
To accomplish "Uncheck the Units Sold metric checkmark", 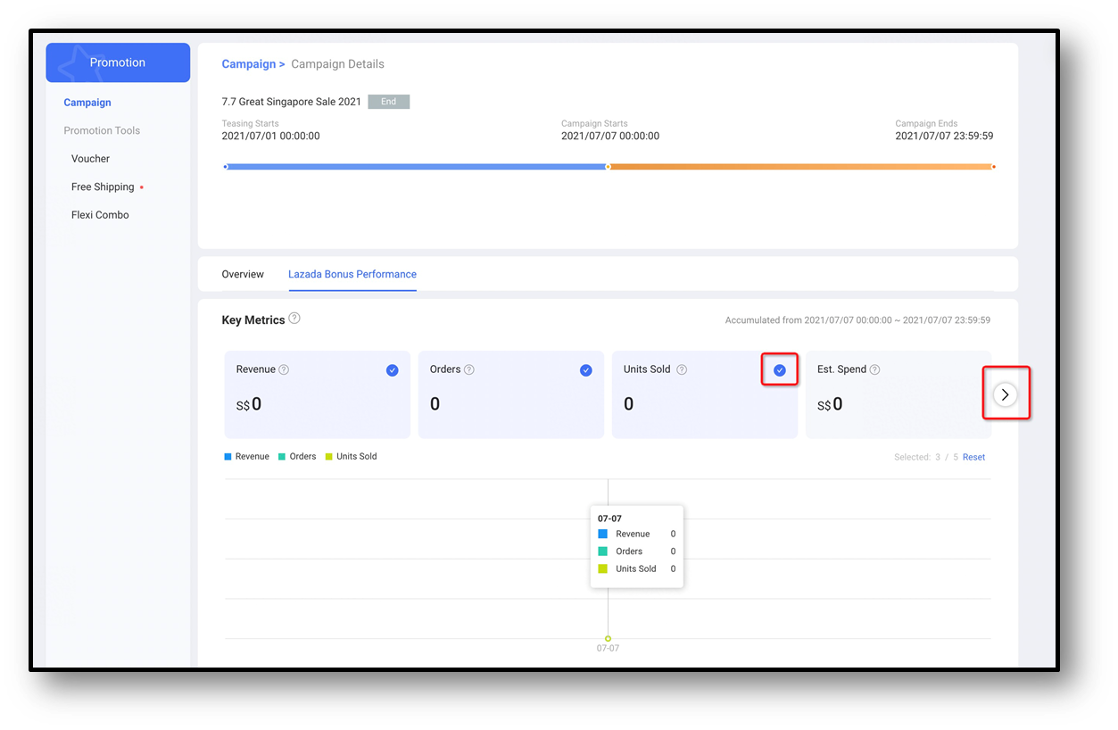I will tap(780, 370).
